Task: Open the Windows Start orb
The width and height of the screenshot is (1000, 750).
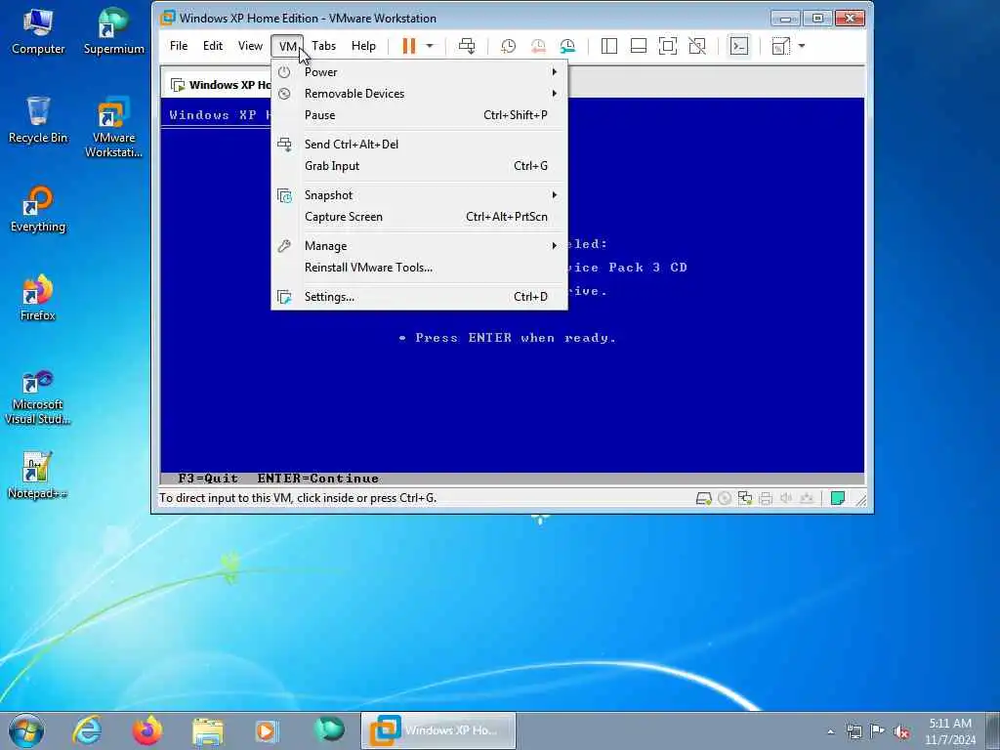Action: point(26,730)
